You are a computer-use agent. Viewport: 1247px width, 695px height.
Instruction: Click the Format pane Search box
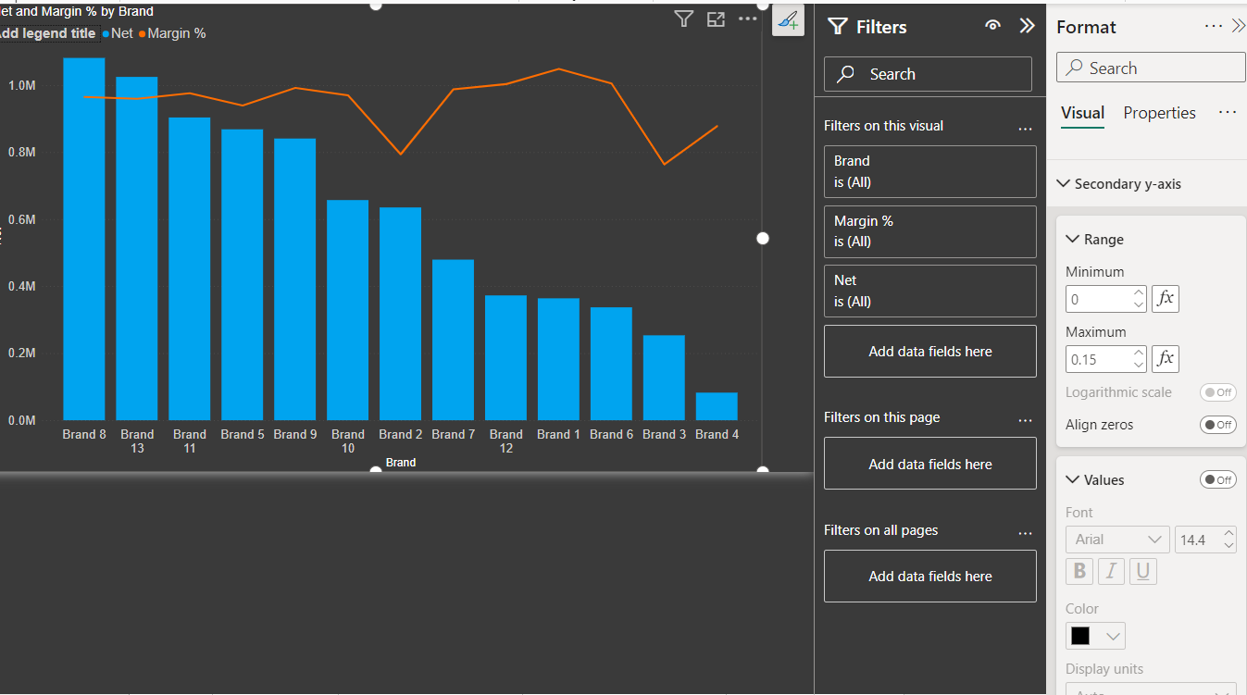[1151, 68]
